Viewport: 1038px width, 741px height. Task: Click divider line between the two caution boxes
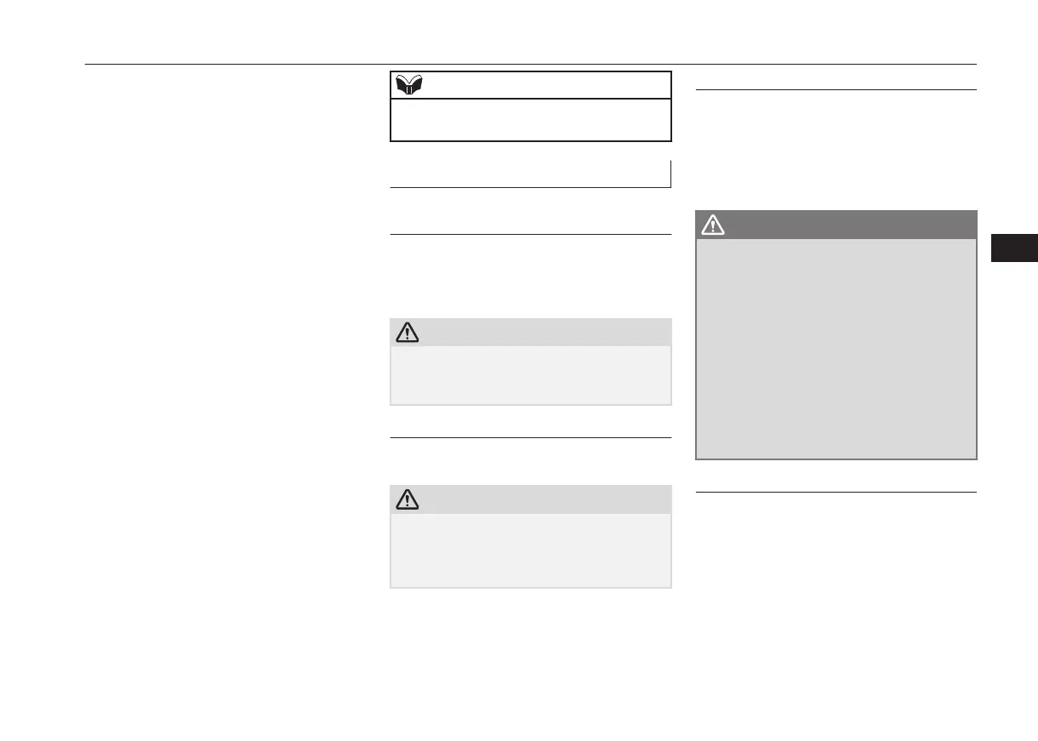point(530,438)
